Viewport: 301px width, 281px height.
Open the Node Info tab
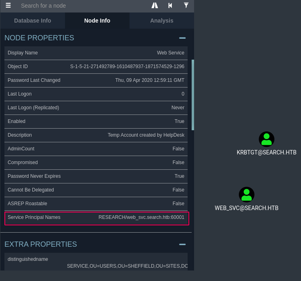97,21
